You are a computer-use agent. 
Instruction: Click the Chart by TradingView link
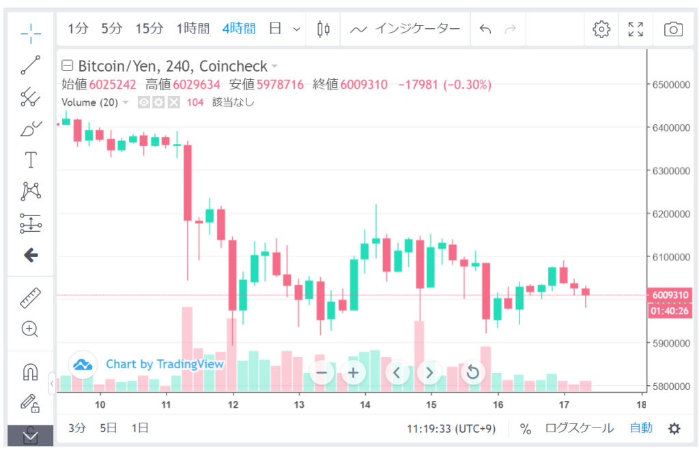point(164,364)
